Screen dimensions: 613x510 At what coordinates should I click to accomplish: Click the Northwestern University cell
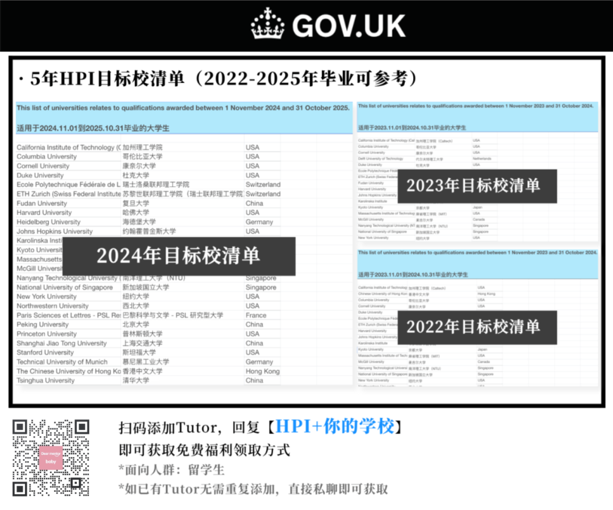click(52, 306)
